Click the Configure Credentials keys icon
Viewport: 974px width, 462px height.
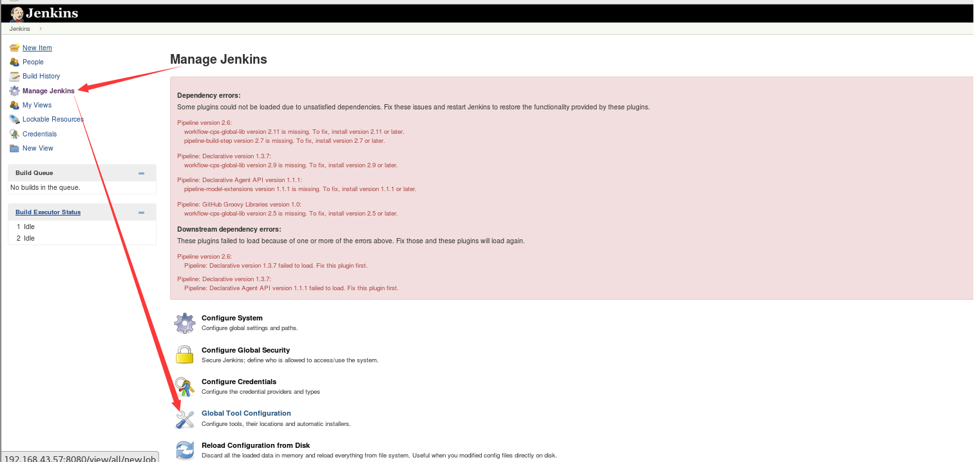click(185, 387)
